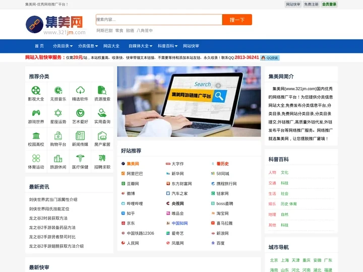The height and width of the screenshot is (272, 363).
Task: Expand the 科普百科 dropdown menu
Action: pos(167,46)
